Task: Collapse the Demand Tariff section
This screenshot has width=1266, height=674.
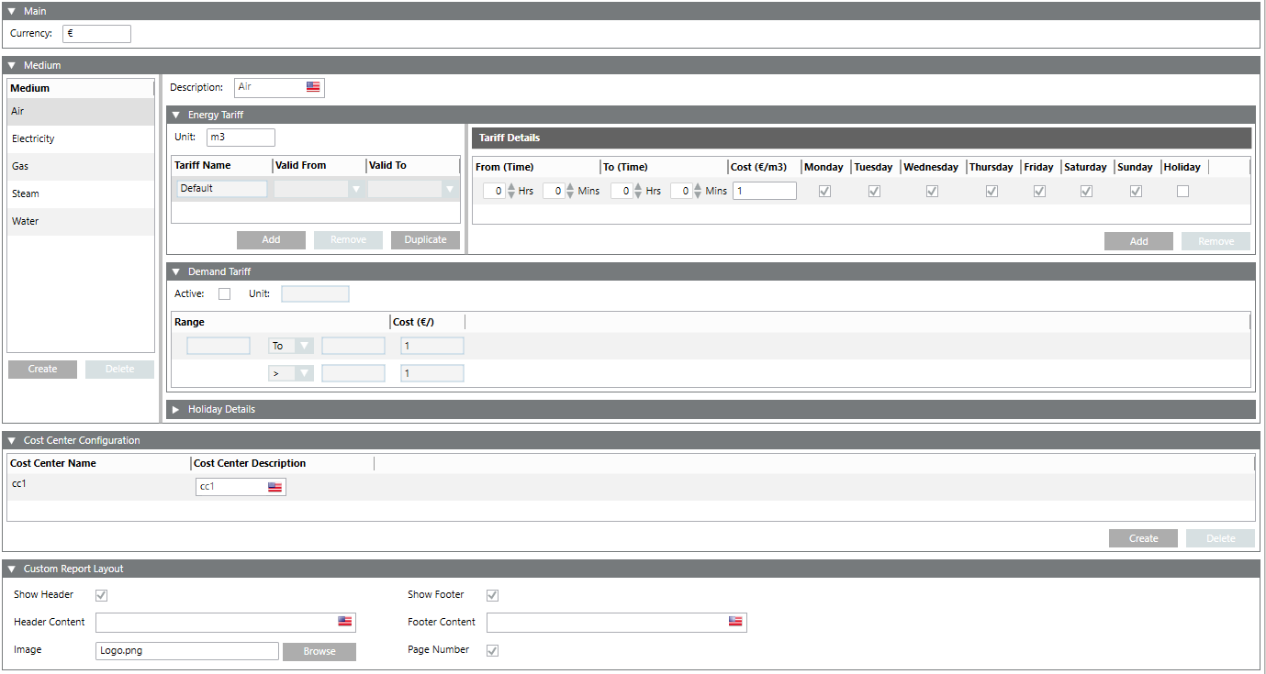Action: [175, 271]
